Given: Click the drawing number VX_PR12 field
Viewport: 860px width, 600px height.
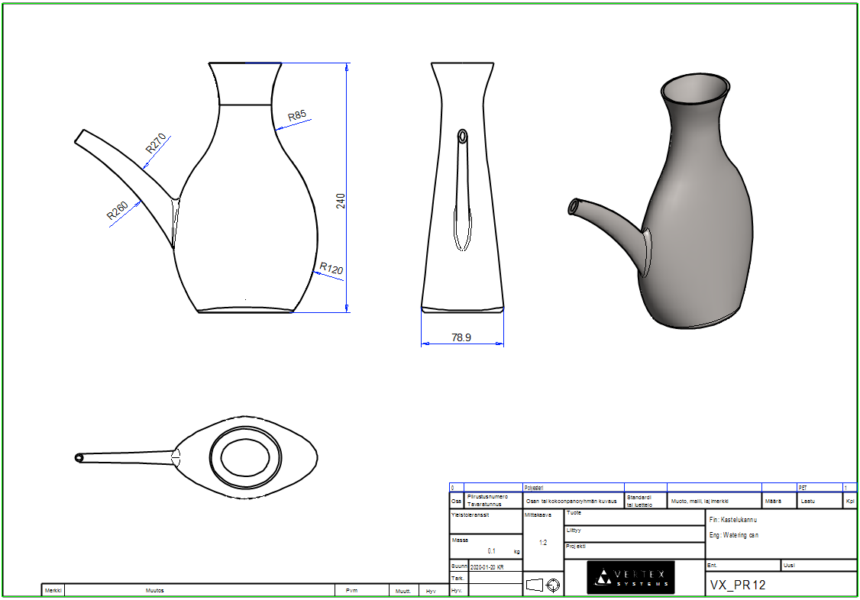Looking at the screenshot, I should coord(737,585).
